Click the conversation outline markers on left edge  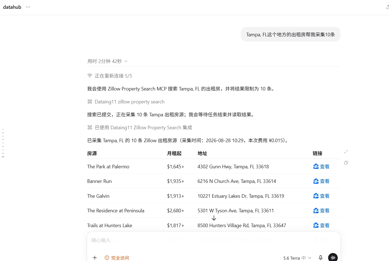tap(3, 143)
